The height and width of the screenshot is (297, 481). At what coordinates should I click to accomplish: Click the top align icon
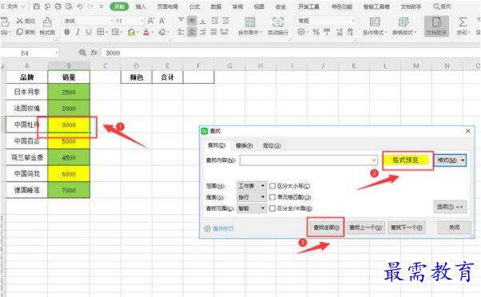[x=181, y=21]
